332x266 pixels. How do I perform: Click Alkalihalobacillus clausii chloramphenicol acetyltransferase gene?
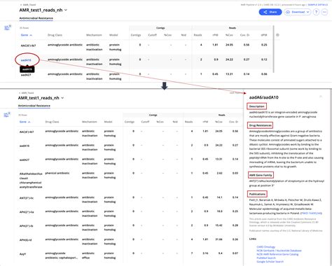31,181
